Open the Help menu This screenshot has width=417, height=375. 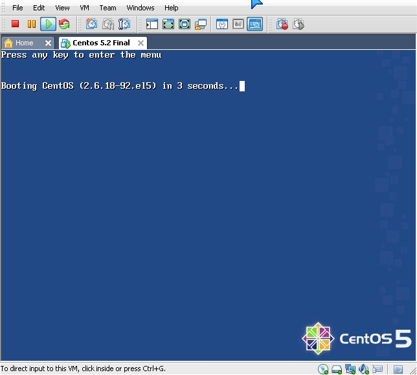[x=171, y=8]
